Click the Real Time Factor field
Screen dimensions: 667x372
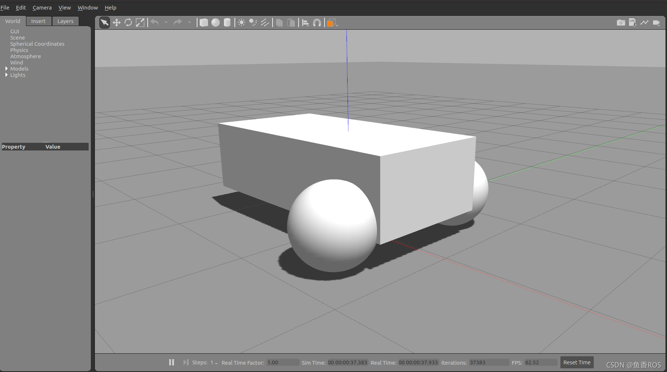coord(282,362)
